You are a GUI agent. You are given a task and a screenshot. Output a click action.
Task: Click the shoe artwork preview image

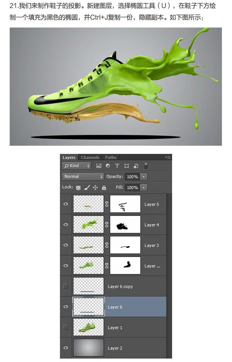coord(116,86)
